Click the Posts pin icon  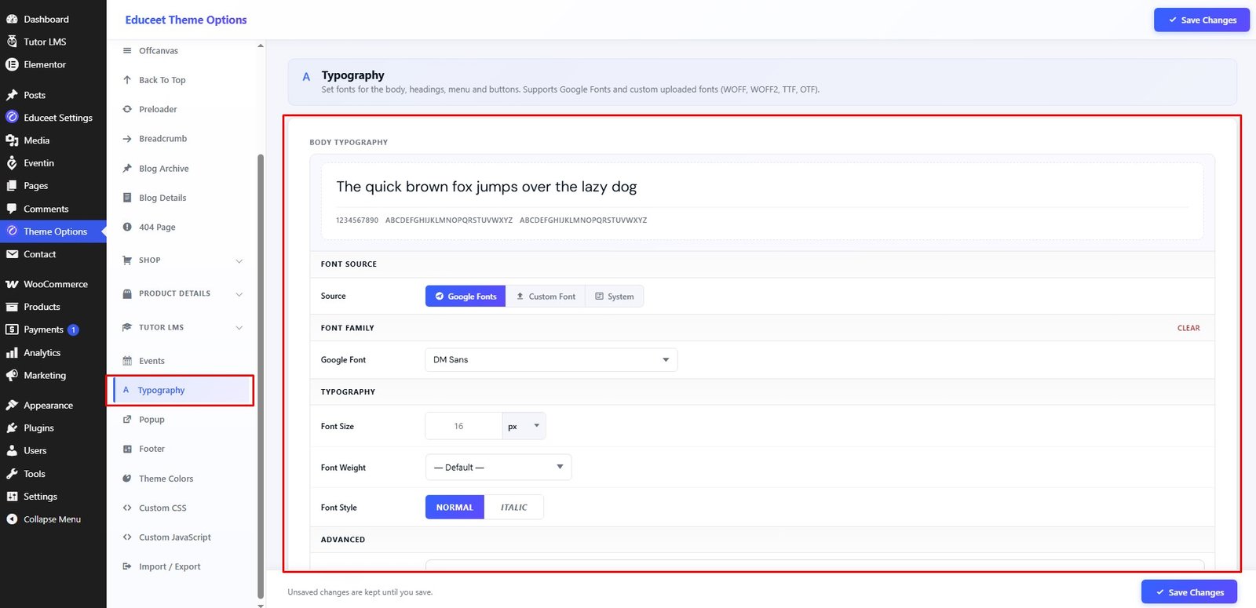click(x=12, y=95)
